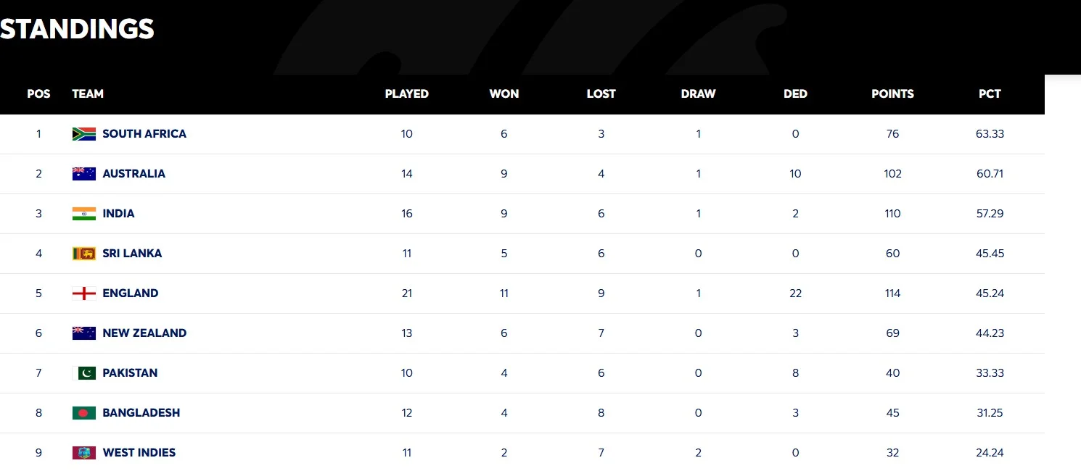Click the Sri Lanka flag icon

point(84,254)
